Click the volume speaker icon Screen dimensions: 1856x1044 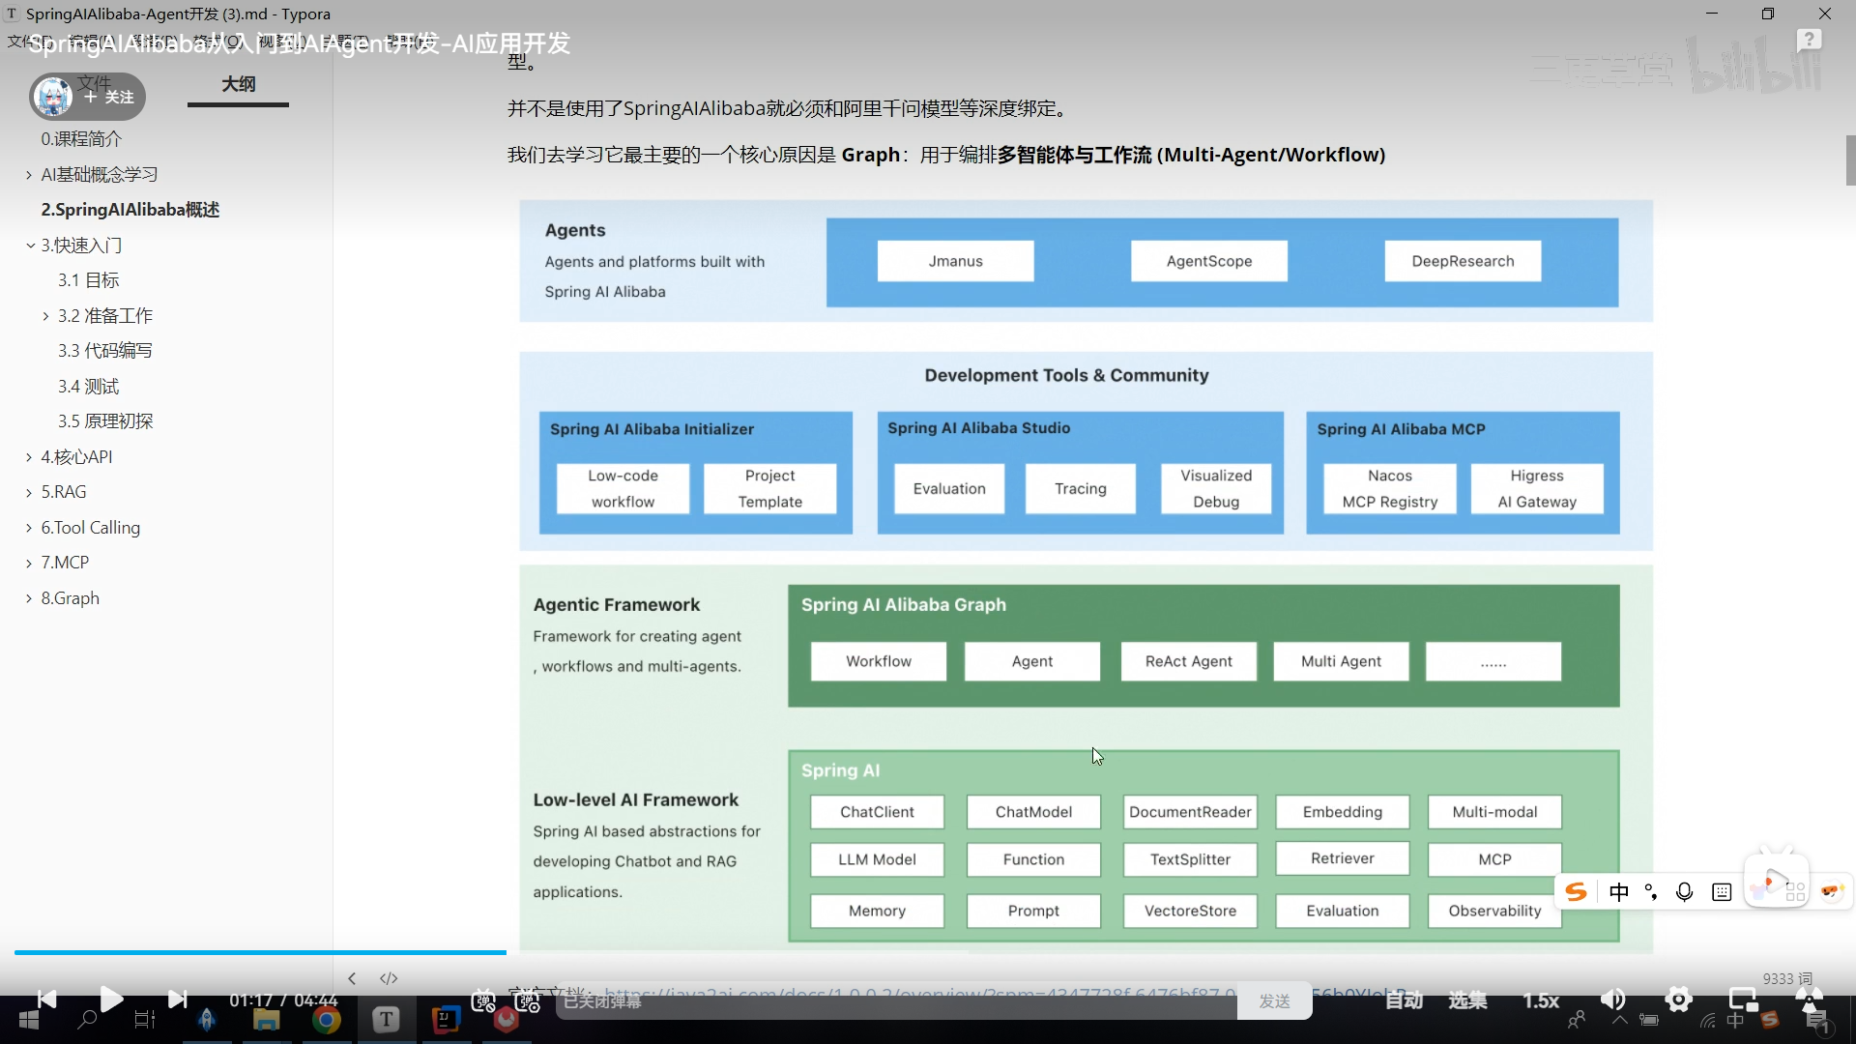pos(1612,1000)
